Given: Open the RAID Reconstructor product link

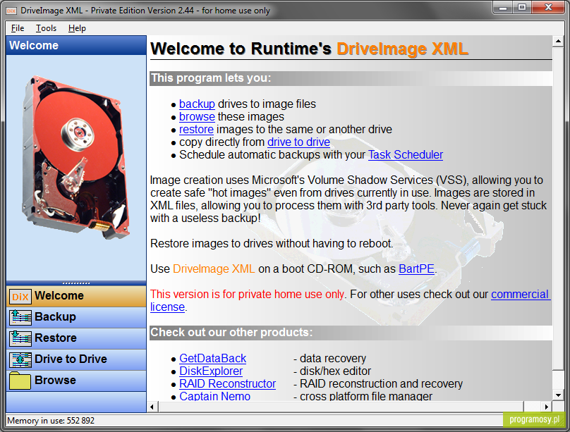Looking at the screenshot, I should point(228,383).
